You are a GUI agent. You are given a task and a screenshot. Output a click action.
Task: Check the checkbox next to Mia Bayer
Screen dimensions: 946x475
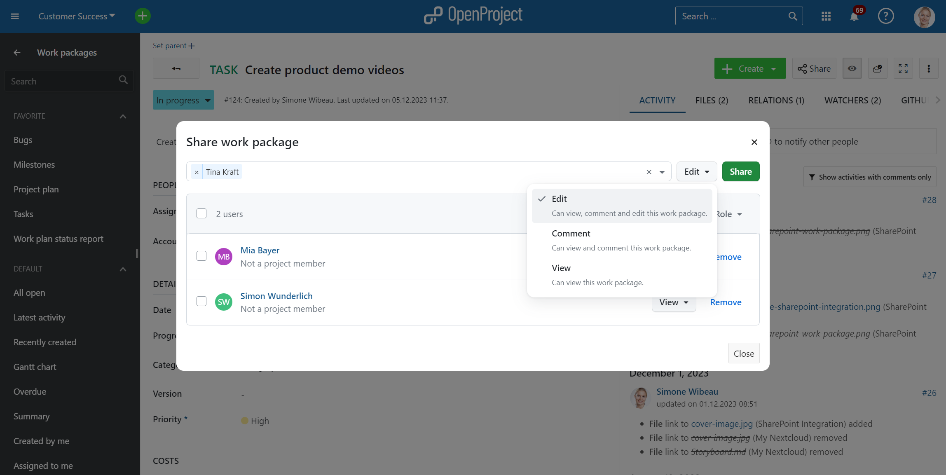[201, 256]
